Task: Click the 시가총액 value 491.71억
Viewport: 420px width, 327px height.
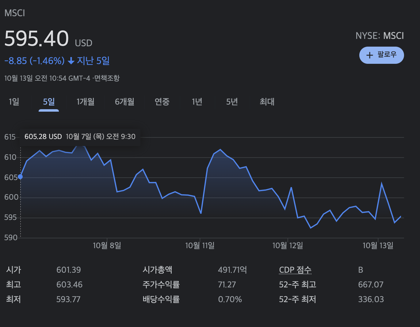Action: (232, 270)
